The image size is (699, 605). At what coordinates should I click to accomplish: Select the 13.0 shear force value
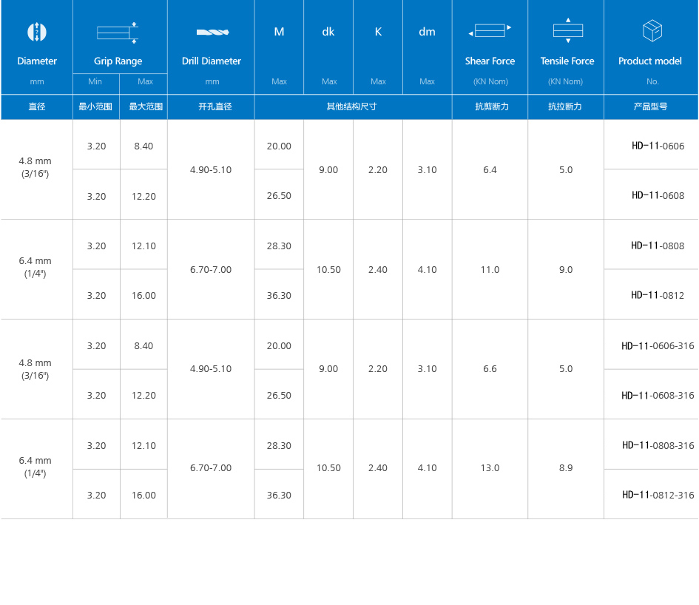tap(490, 468)
